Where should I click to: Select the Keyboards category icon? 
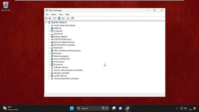point(52,48)
